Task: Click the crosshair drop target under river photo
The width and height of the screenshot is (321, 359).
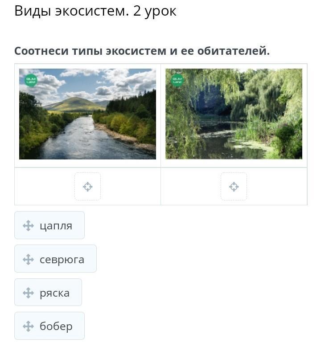Action: 87,187
